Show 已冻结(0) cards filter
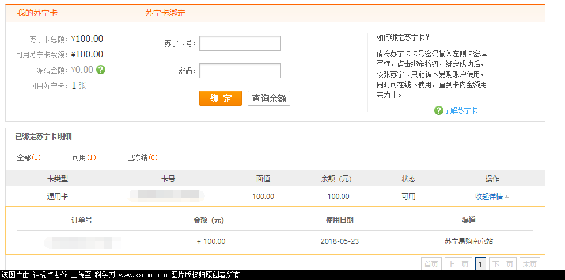Screen dimensions: 565x280 point(142,158)
